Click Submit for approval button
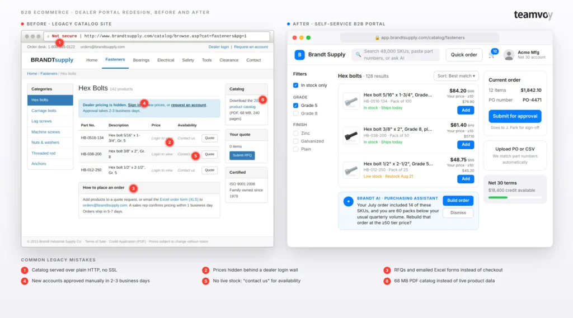Image resolution: width=573 pixels, height=318 pixels. tap(515, 116)
